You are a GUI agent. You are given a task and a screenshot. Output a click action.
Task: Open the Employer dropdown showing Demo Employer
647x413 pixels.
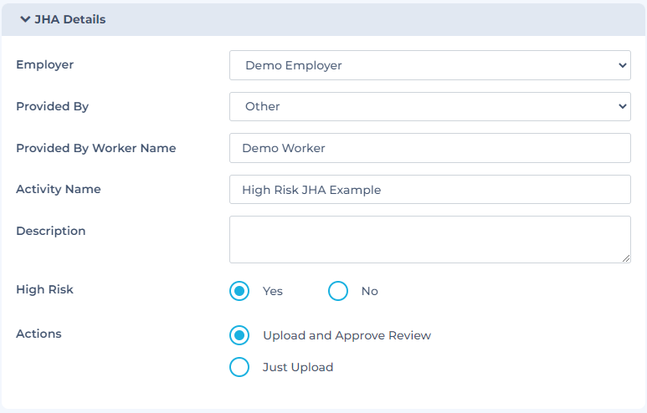(x=430, y=65)
